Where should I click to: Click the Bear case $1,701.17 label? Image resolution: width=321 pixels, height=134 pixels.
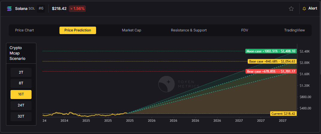271,71
